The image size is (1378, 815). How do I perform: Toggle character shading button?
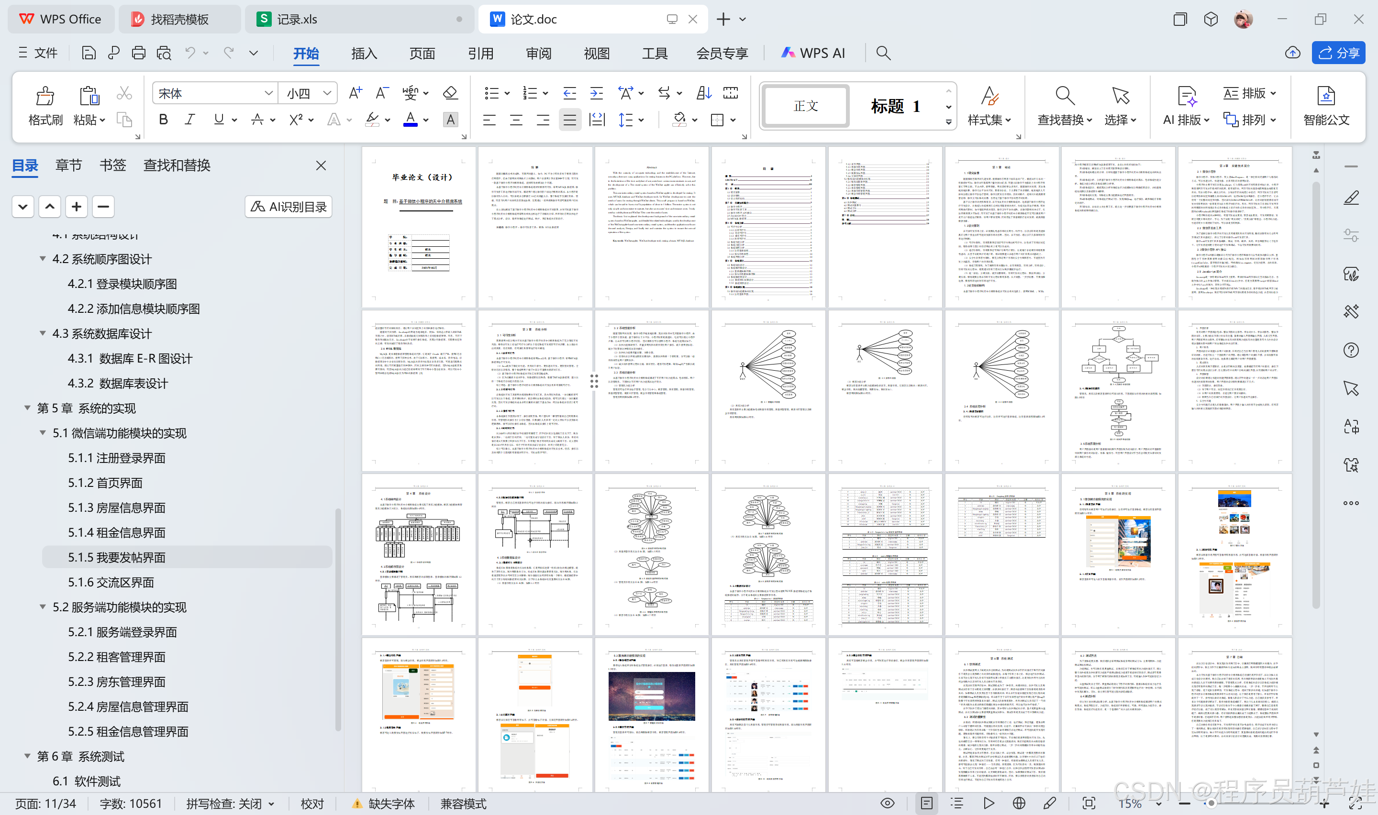click(x=450, y=120)
